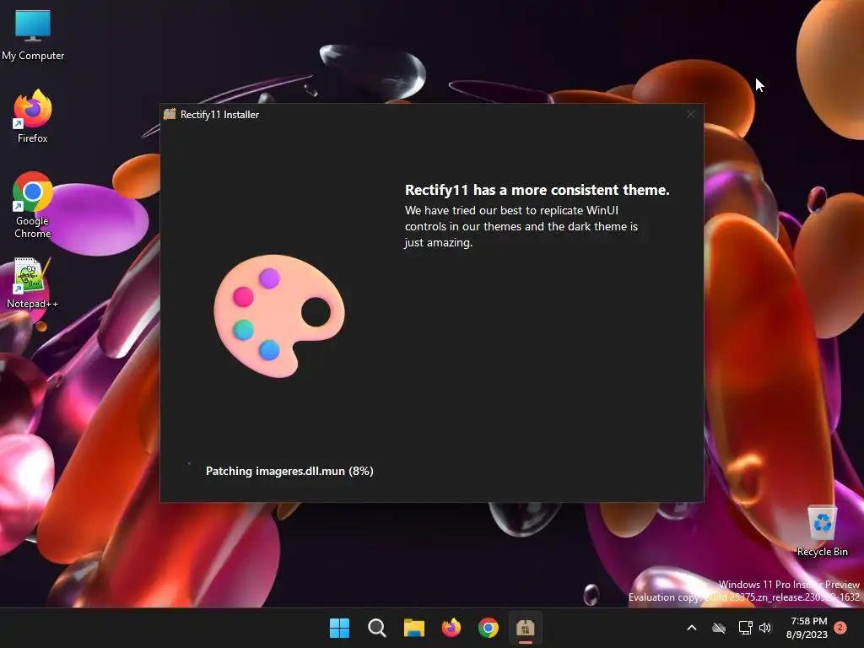Click the 'Rectify11 Installer' window title text
This screenshot has height=648, width=864.
pos(219,115)
